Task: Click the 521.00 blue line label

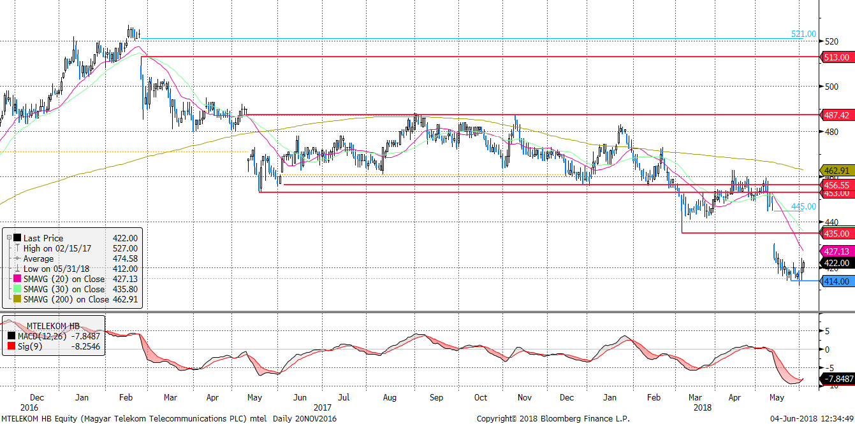Action: pos(803,34)
